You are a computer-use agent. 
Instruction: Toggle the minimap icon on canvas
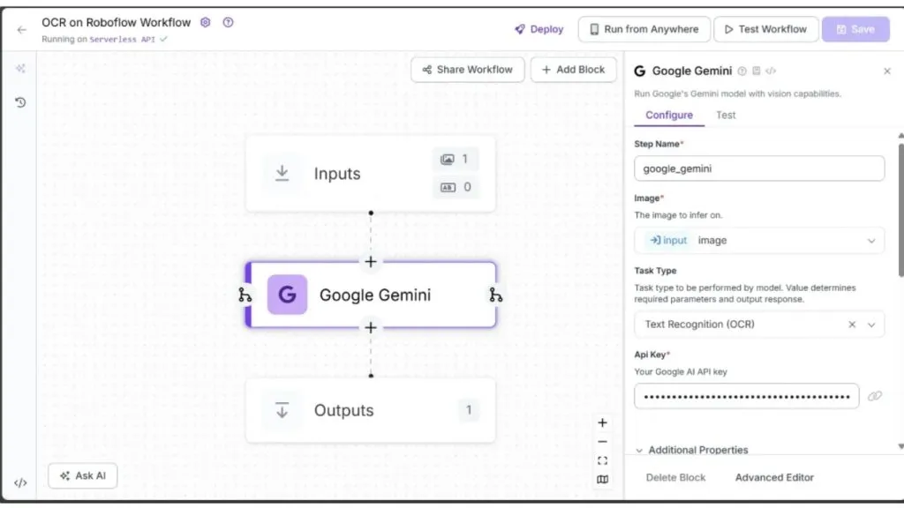[x=602, y=479]
